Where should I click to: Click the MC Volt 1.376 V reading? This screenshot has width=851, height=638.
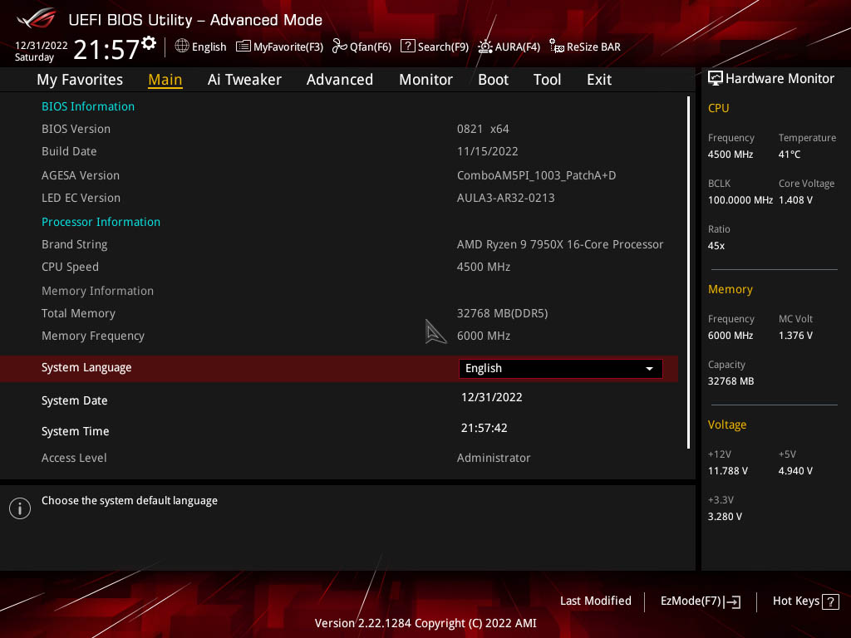coord(795,336)
